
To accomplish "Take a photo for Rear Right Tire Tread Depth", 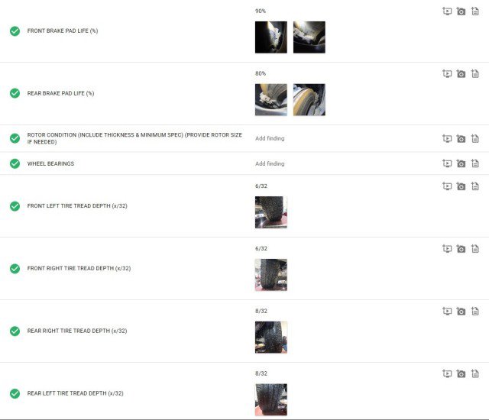I will click(461, 312).
